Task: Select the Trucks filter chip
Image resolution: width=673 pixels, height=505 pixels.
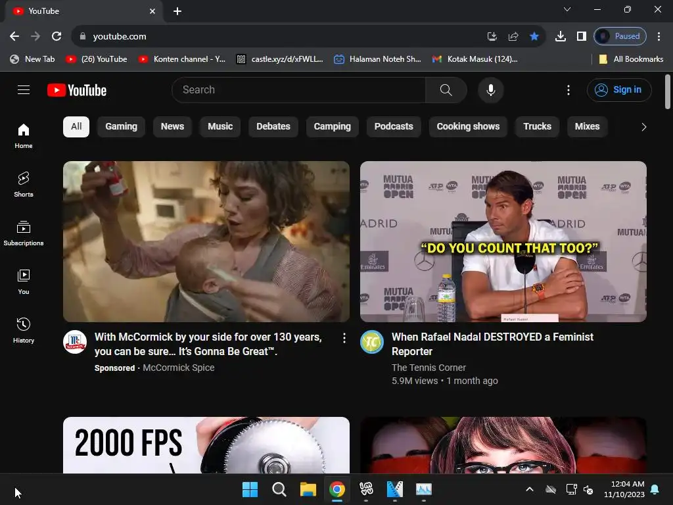Action: tap(538, 127)
